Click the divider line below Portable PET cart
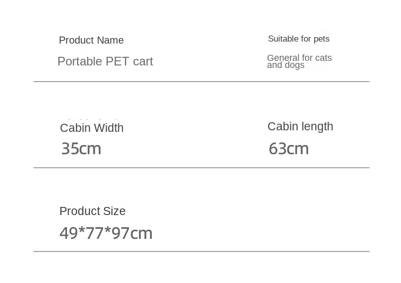 (201, 82)
